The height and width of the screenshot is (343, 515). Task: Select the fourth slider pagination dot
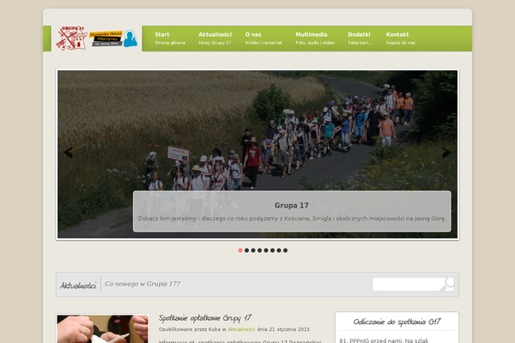(260, 250)
